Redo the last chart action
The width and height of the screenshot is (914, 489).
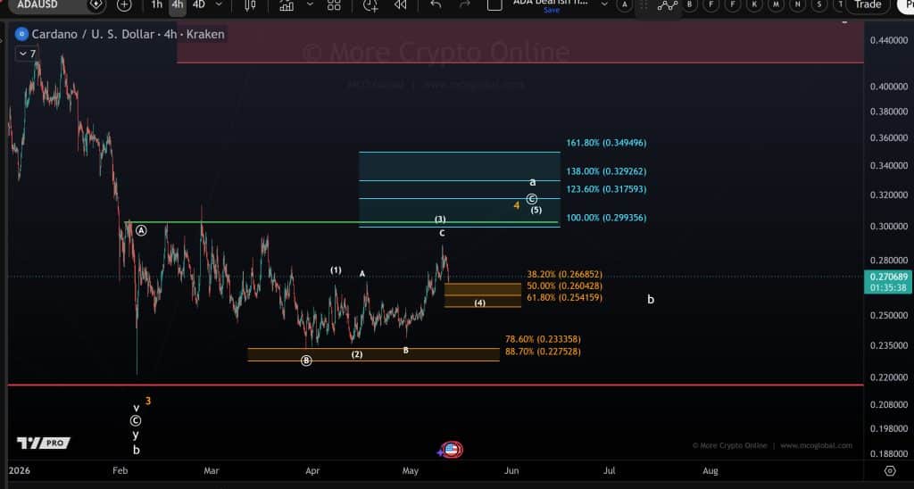(464, 4)
